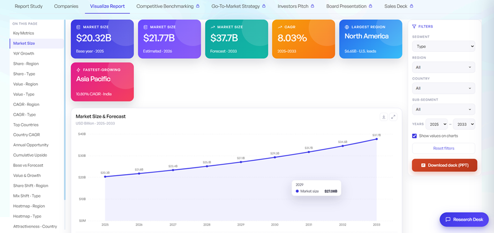Click lock icon on Board Presentation tab

pyautogui.click(x=370, y=6)
